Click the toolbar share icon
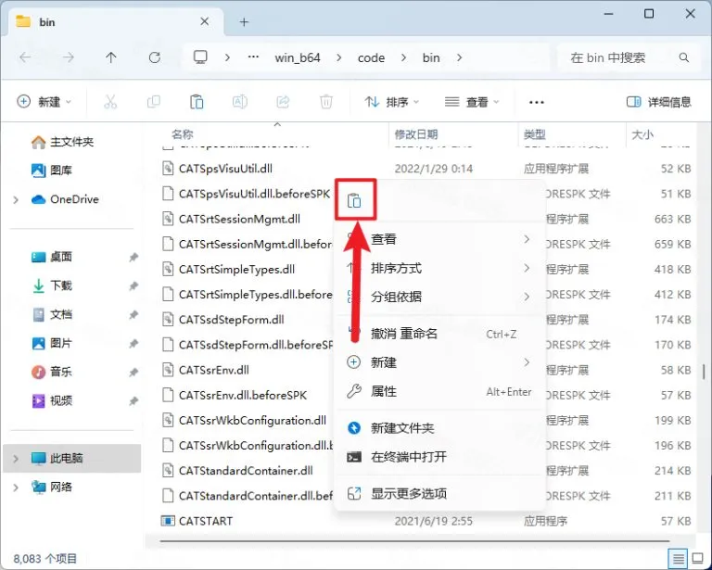712x570 pixels. tap(283, 102)
